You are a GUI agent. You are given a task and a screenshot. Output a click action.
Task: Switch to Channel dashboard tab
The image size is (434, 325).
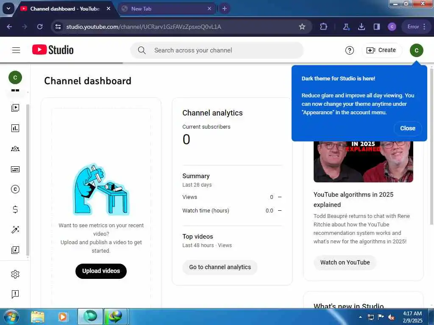[65, 9]
